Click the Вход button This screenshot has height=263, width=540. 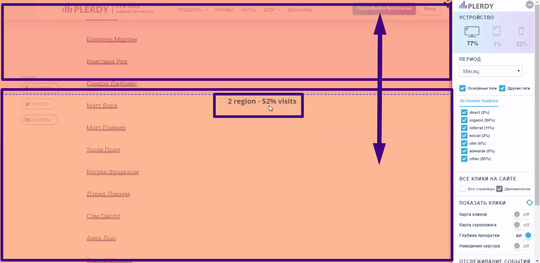point(430,9)
